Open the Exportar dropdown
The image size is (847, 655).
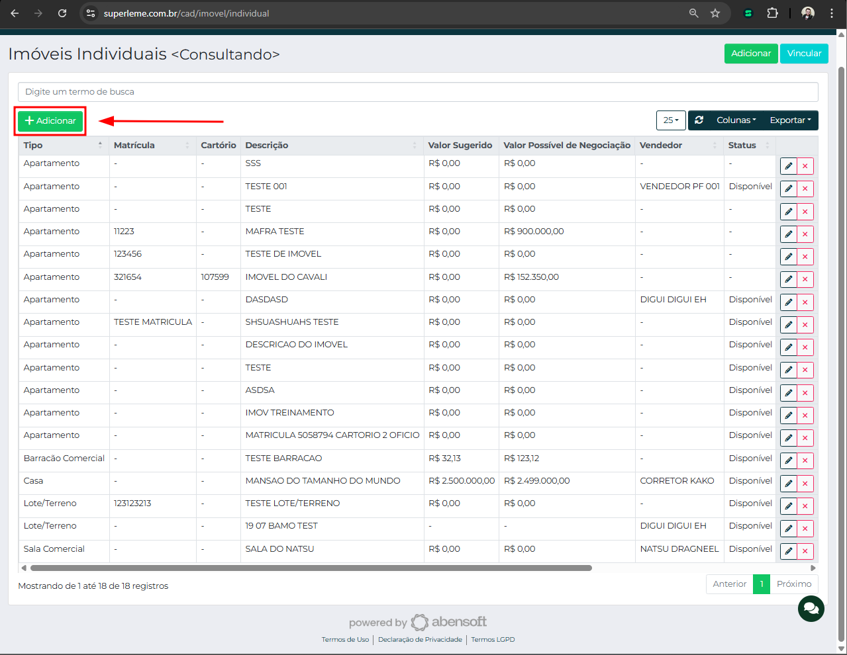coord(790,120)
